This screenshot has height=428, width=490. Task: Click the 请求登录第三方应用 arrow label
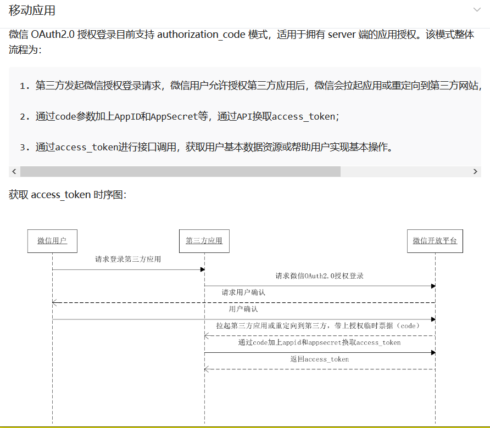[128, 259]
